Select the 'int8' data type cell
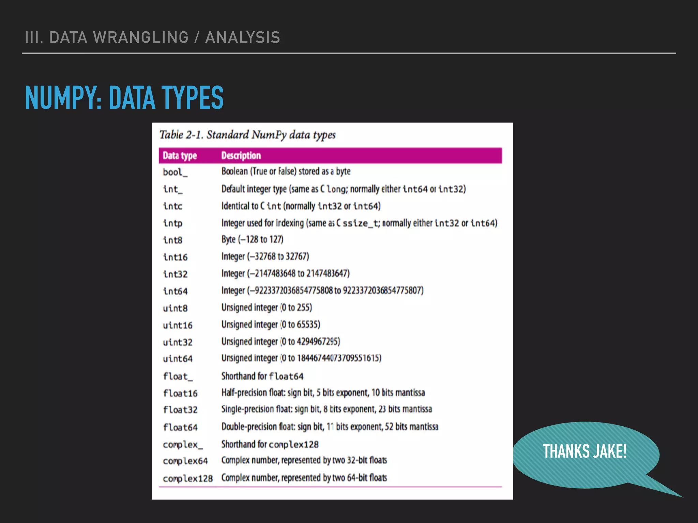This screenshot has width=698, height=523. click(172, 240)
